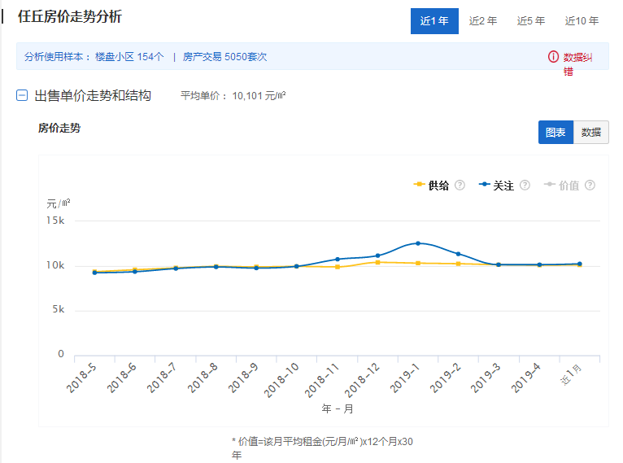Image resolution: width=623 pixels, height=463 pixels.
Task: Click the 2018-11 point on 关注 line
Action: (x=338, y=259)
